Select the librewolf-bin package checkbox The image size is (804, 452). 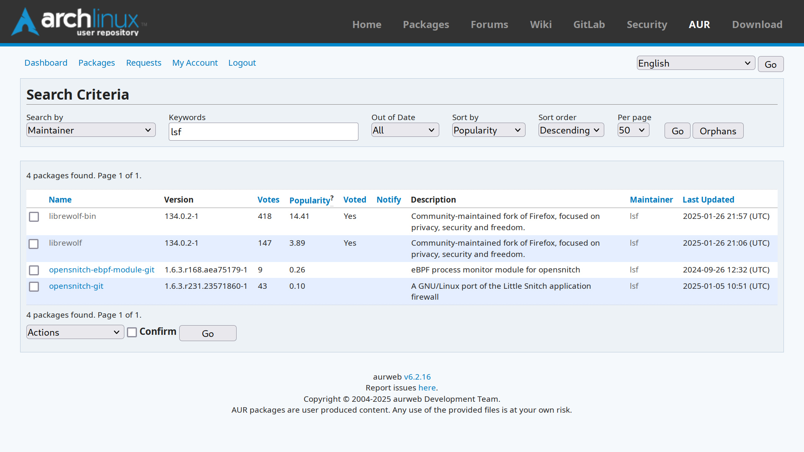click(34, 217)
